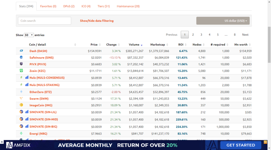This screenshot has height=150, width=271.
Task: Open the SIN-MID bar chart icon
Action: coord(27,119)
